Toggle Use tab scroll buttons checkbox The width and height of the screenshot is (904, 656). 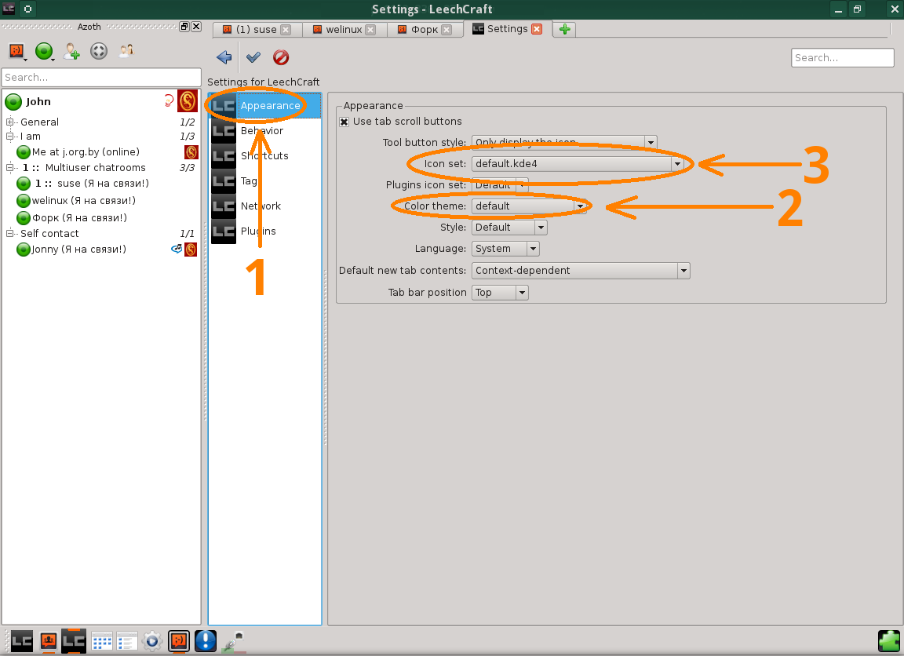coord(344,122)
